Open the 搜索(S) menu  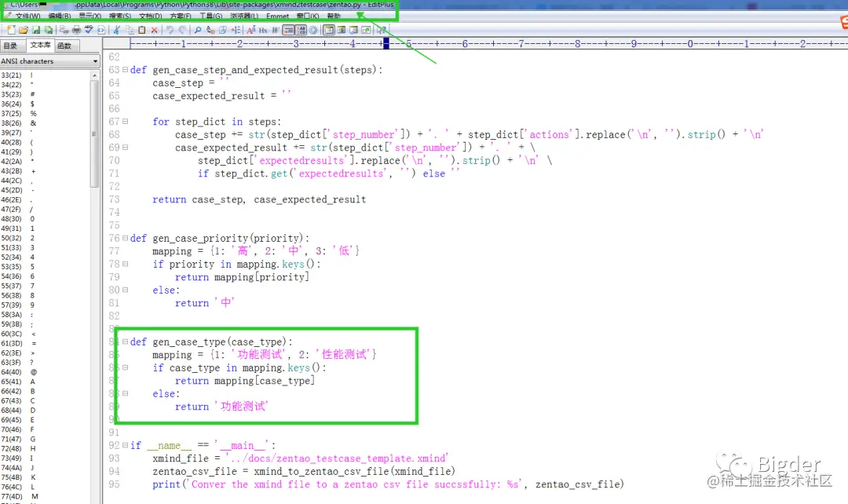click(x=120, y=16)
